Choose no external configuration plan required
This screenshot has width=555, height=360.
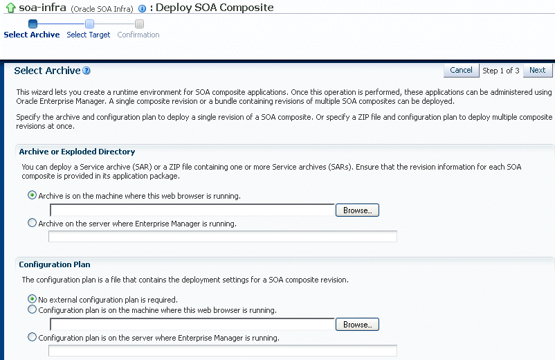tap(33, 299)
